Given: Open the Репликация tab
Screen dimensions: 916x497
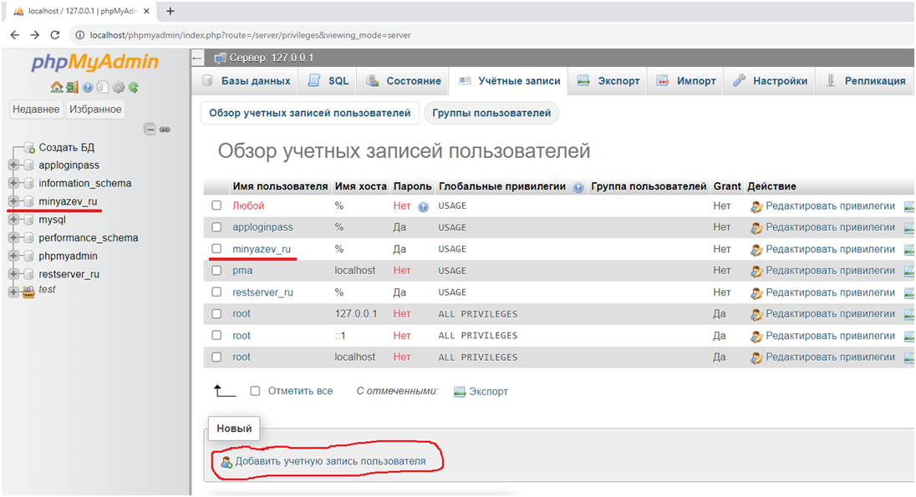Looking at the screenshot, I should (x=864, y=81).
